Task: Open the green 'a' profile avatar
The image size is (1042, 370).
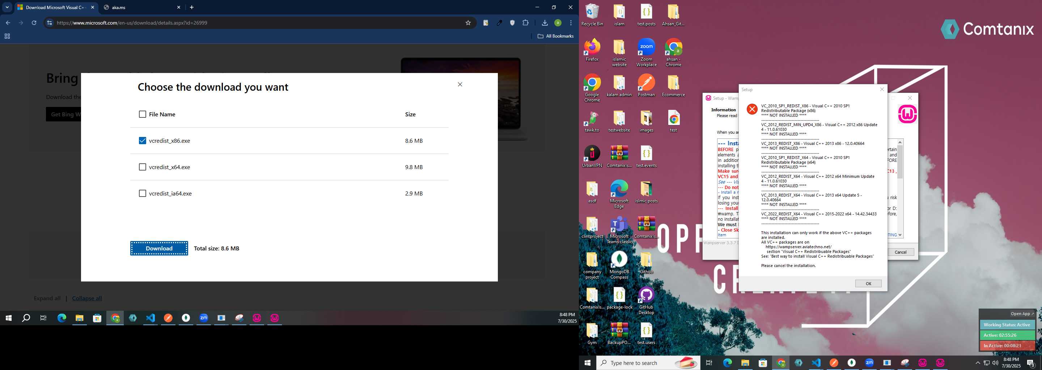Action: point(558,23)
